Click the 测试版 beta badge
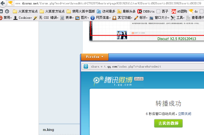204x135 pixels. [139, 79]
